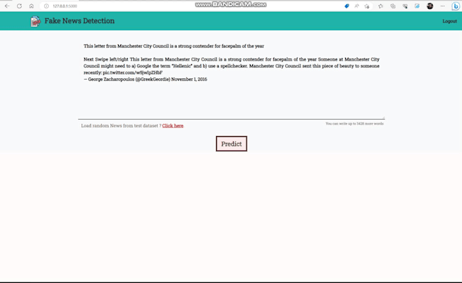Open the Collections icon
The image size is (462, 283).
[393, 6]
